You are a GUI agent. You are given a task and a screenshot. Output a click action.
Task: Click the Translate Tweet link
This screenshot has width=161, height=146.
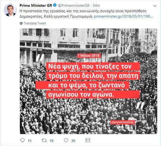35,23
